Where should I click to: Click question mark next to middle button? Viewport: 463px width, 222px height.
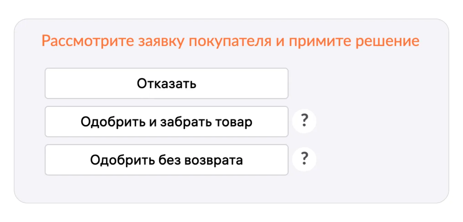point(304,121)
